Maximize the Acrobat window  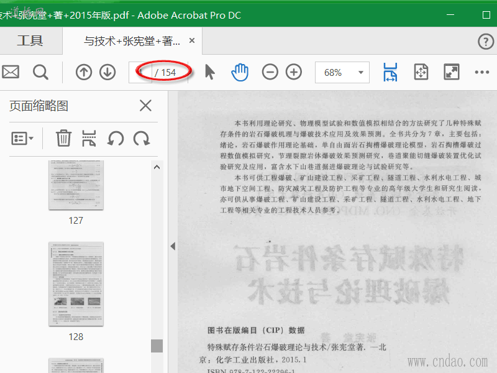(x=486, y=15)
